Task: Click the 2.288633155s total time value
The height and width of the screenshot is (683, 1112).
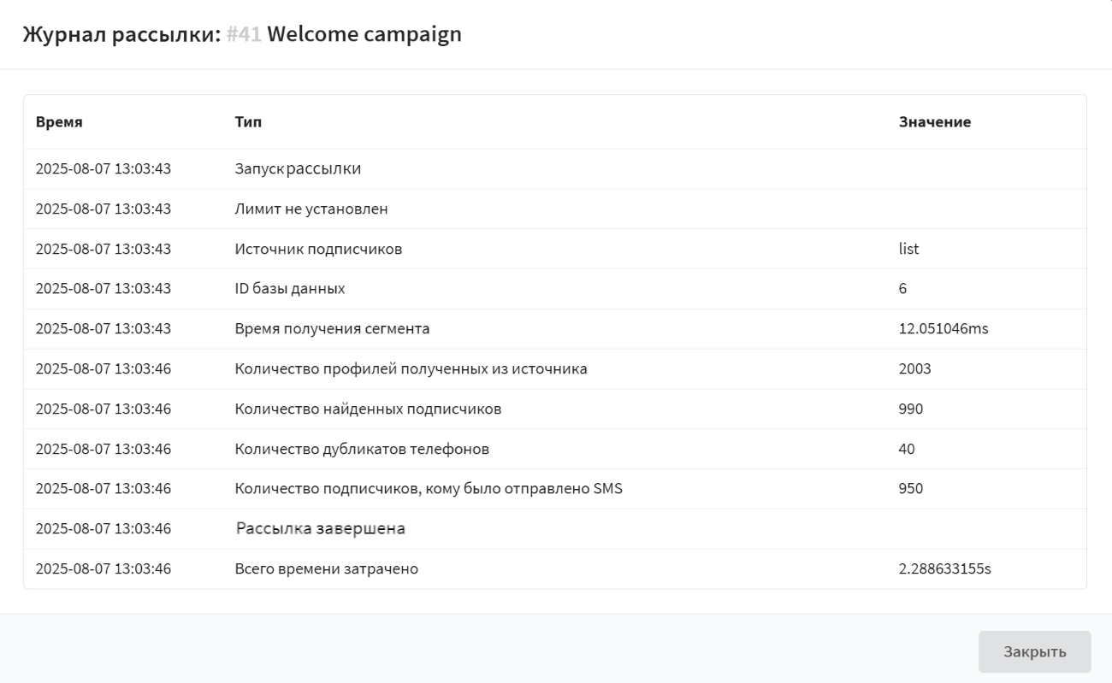Action: coord(944,568)
